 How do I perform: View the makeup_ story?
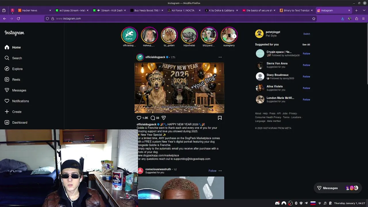click(x=149, y=35)
